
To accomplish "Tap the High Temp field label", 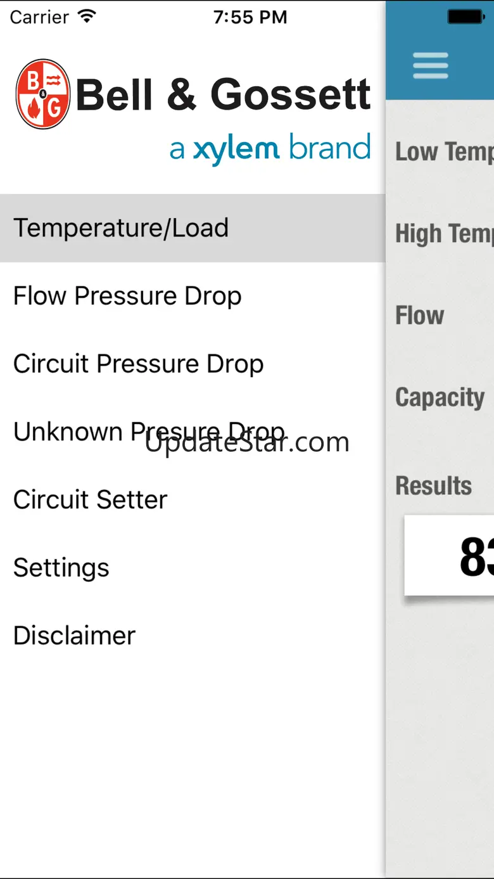I will click(443, 234).
